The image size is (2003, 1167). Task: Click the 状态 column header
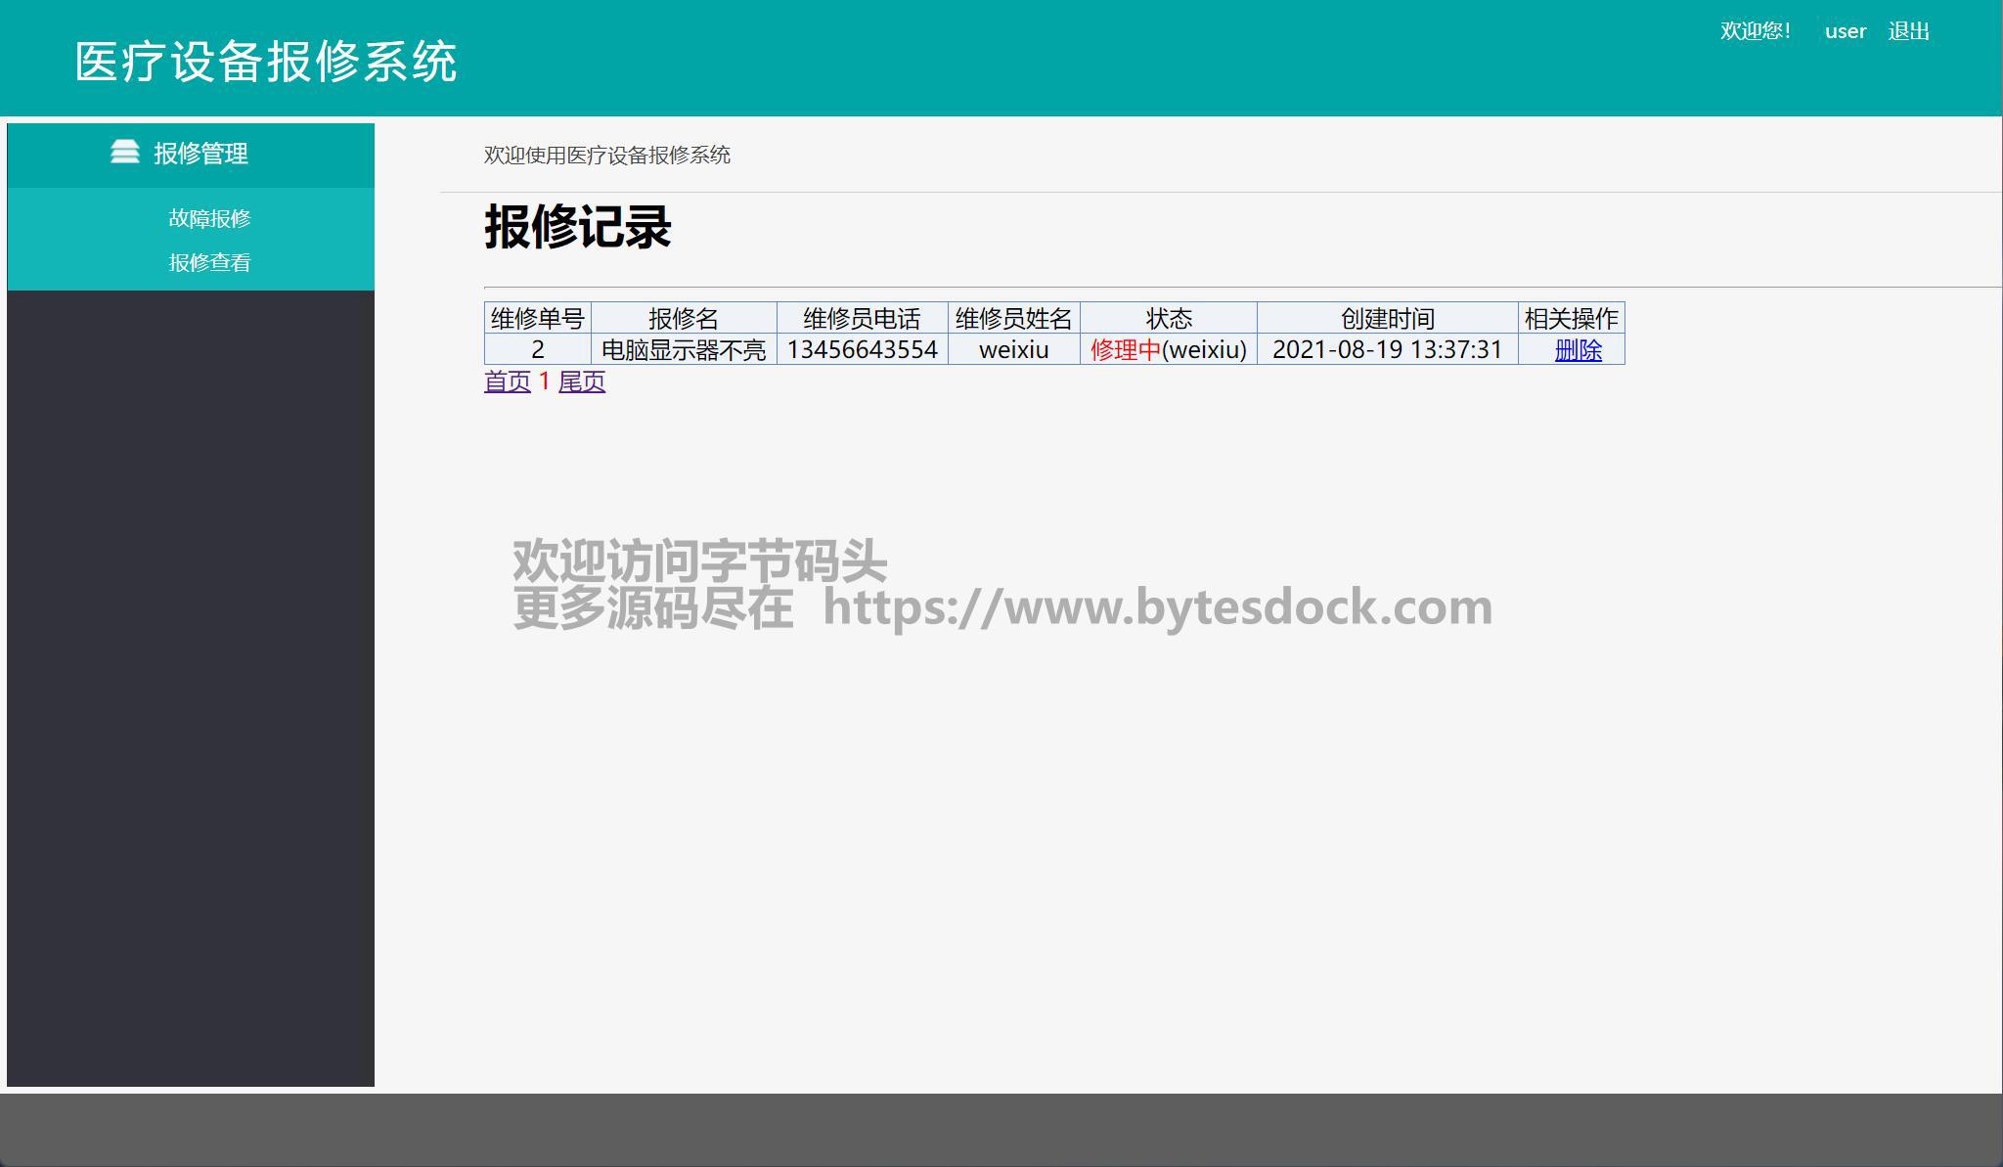[1168, 318]
